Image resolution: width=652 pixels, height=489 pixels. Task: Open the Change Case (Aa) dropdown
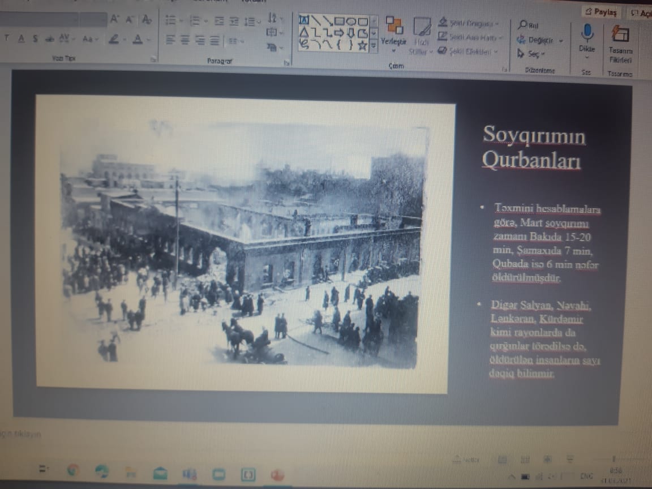tap(90, 39)
